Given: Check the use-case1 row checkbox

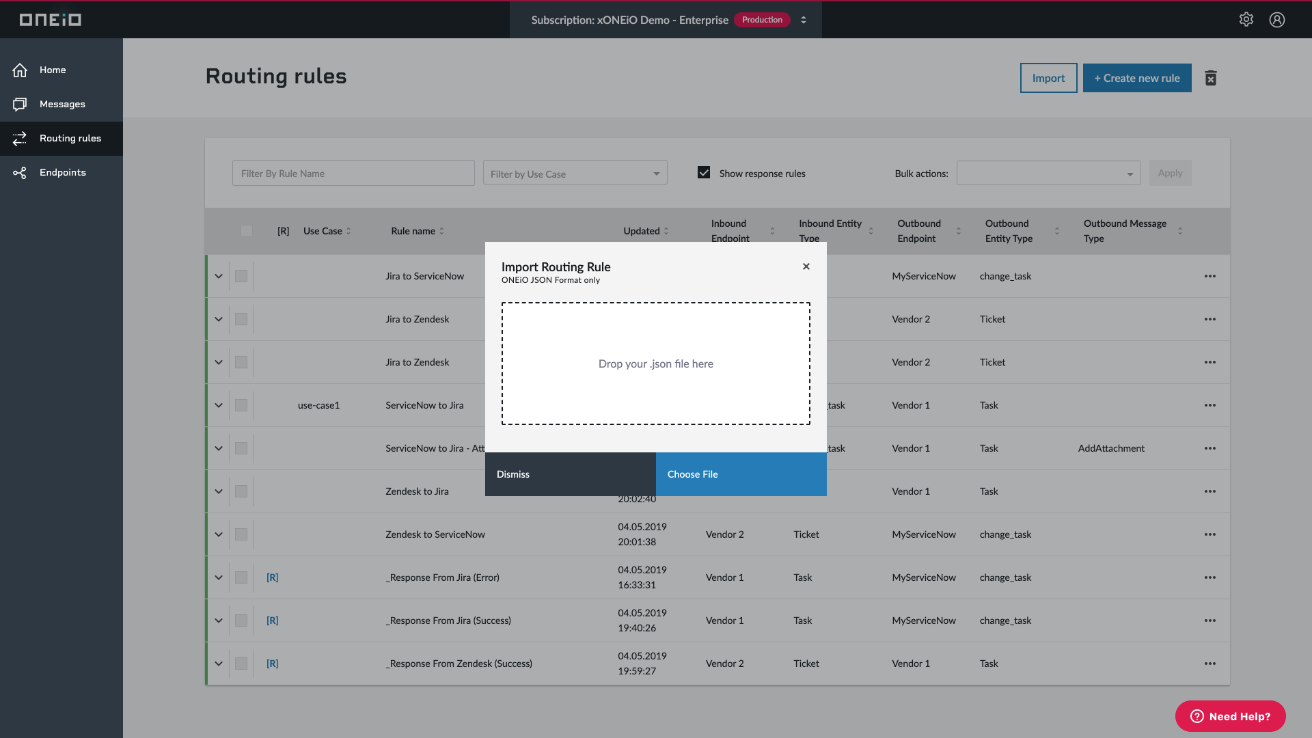Looking at the screenshot, I should pyautogui.click(x=241, y=405).
